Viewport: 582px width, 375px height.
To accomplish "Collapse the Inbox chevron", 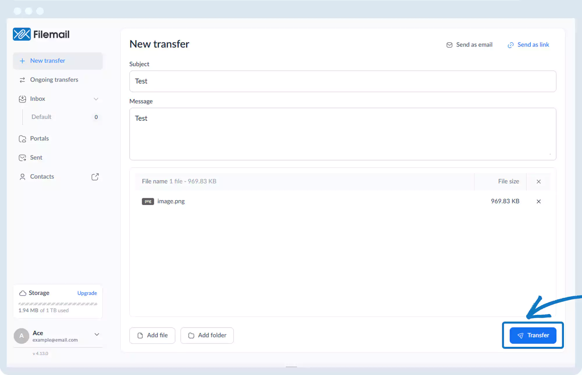I will click(96, 99).
